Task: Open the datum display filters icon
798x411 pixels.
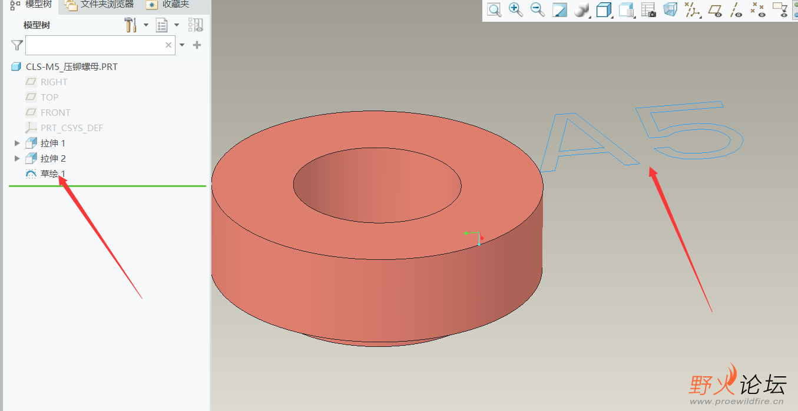Action: pyautogui.click(x=692, y=10)
